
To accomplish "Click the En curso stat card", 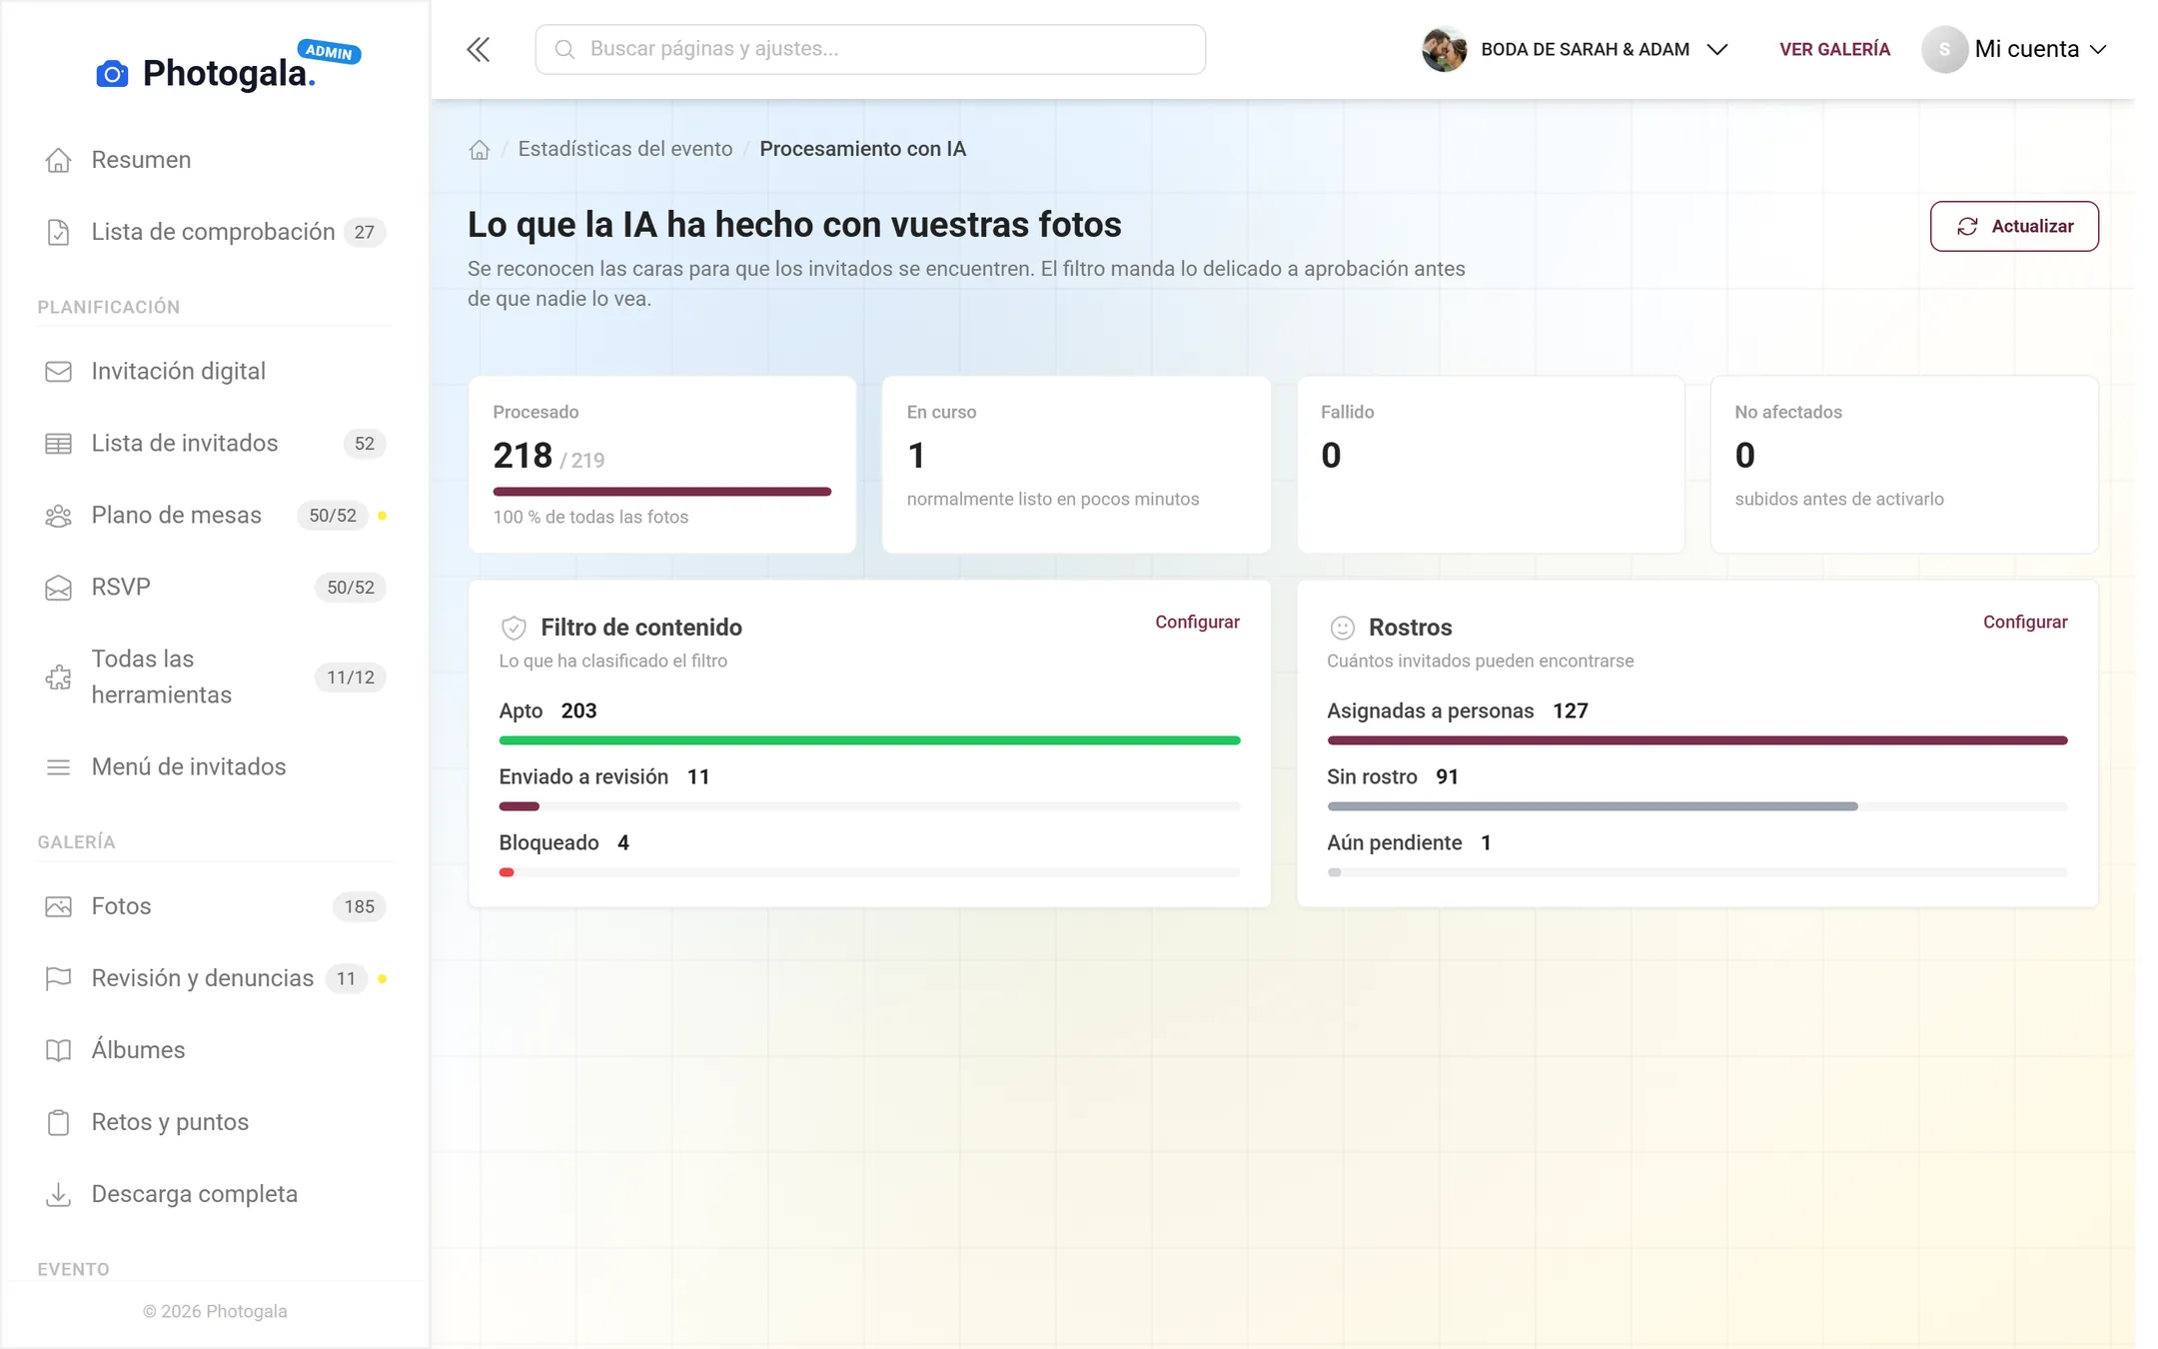I will click(1076, 465).
